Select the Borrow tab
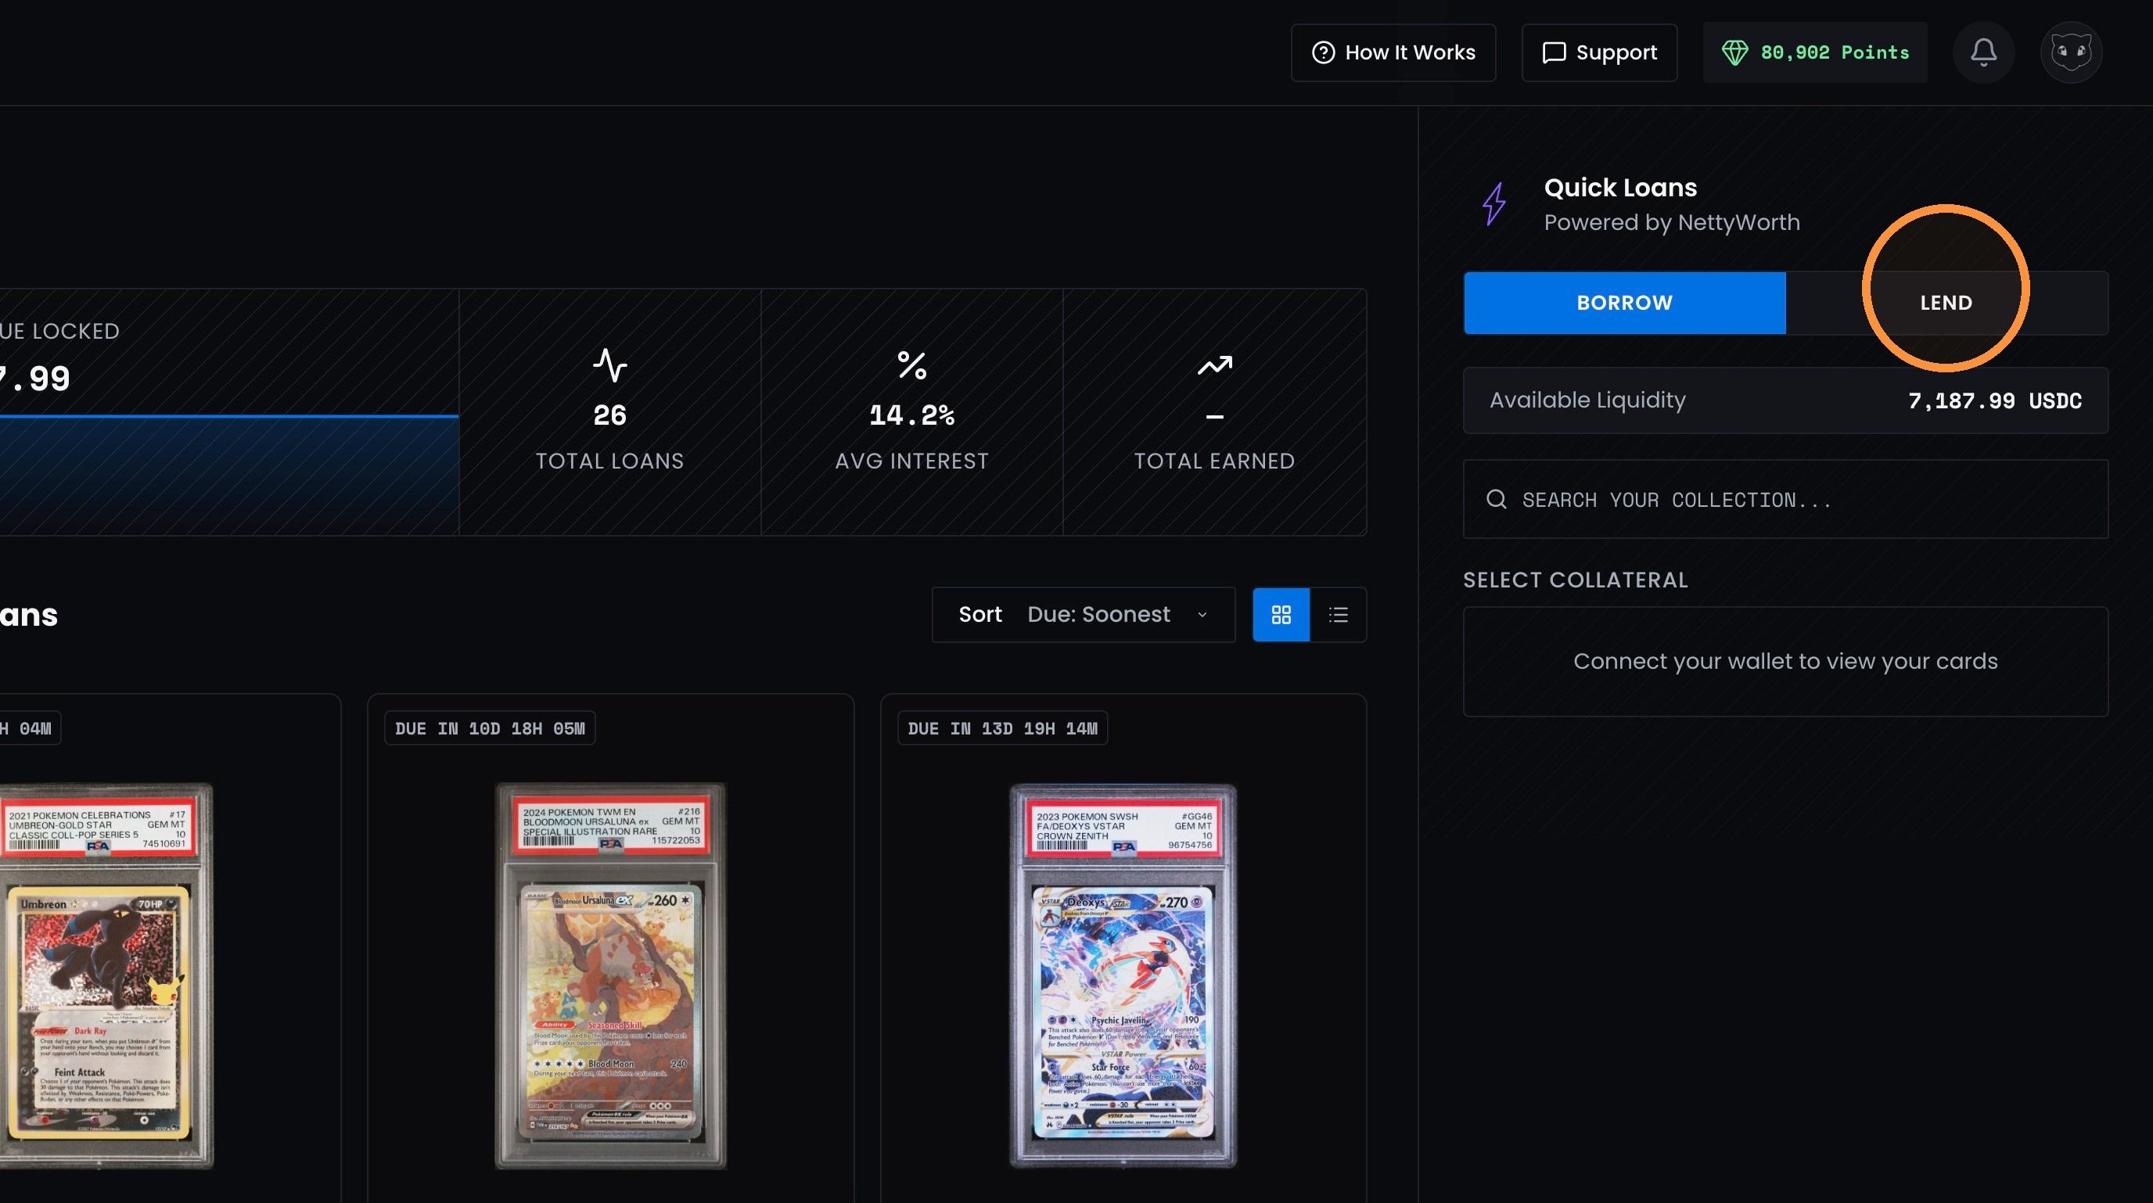The width and height of the screenshot is (2153, 1203). click(1625, 303)
